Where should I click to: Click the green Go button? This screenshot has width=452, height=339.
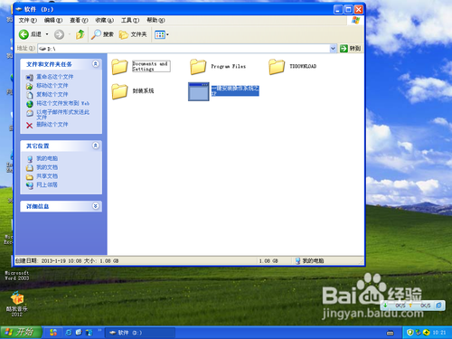[x=350, y=48]
